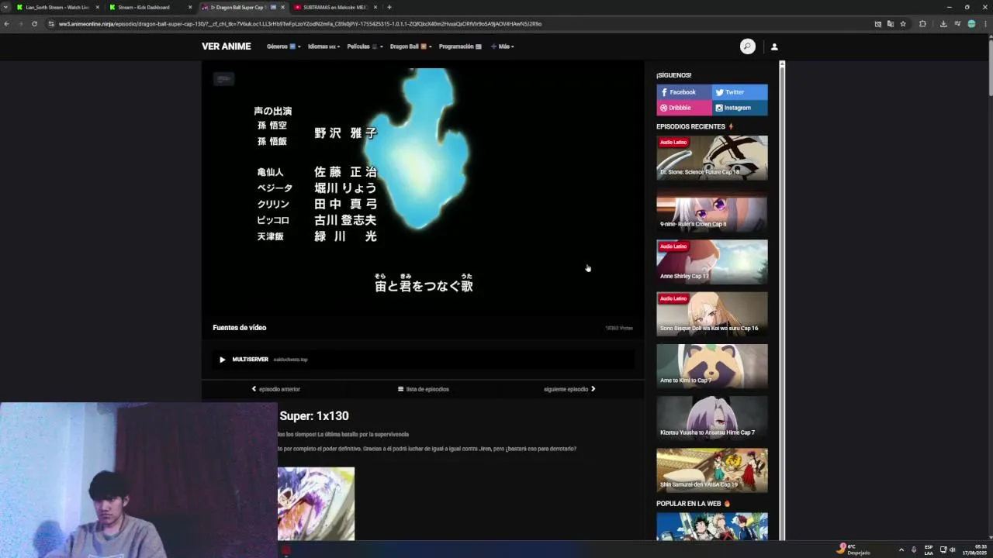This screenshot has width=993, height=558.
Task: Open the user account icon
Action: 774,46
